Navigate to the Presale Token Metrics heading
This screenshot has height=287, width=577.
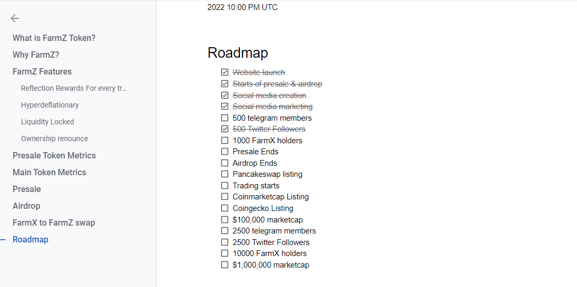pyautogui.click(x=54, y=155)
